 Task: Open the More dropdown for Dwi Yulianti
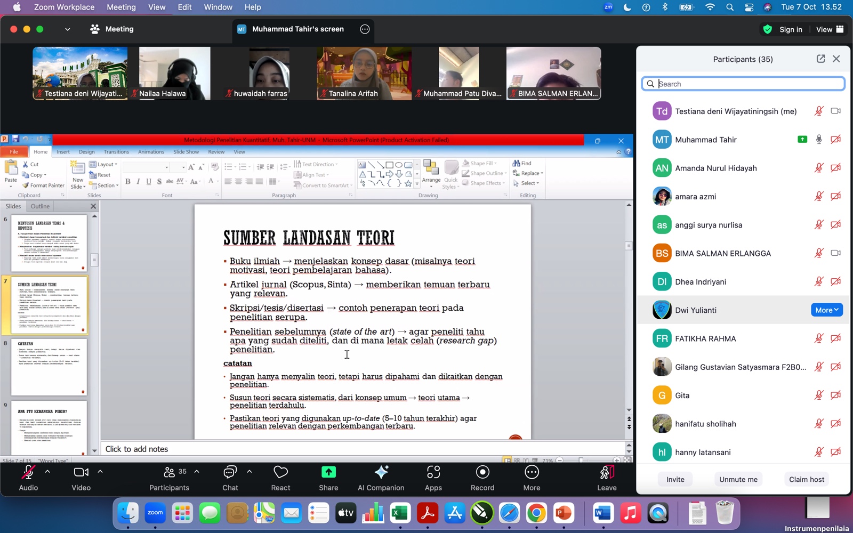tap(826, 310)
